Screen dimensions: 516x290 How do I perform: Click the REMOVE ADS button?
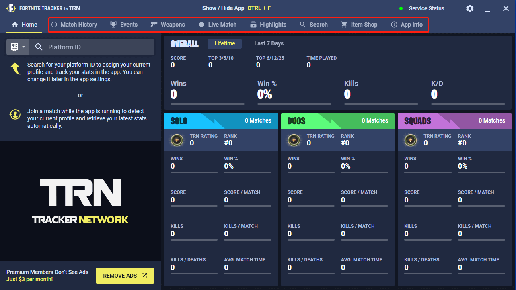click(x=125, y=276)
